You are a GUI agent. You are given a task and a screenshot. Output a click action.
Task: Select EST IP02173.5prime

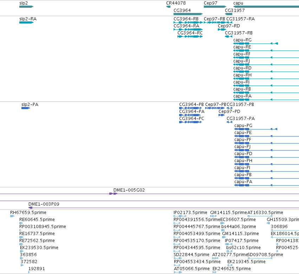(x=180, y=216)
